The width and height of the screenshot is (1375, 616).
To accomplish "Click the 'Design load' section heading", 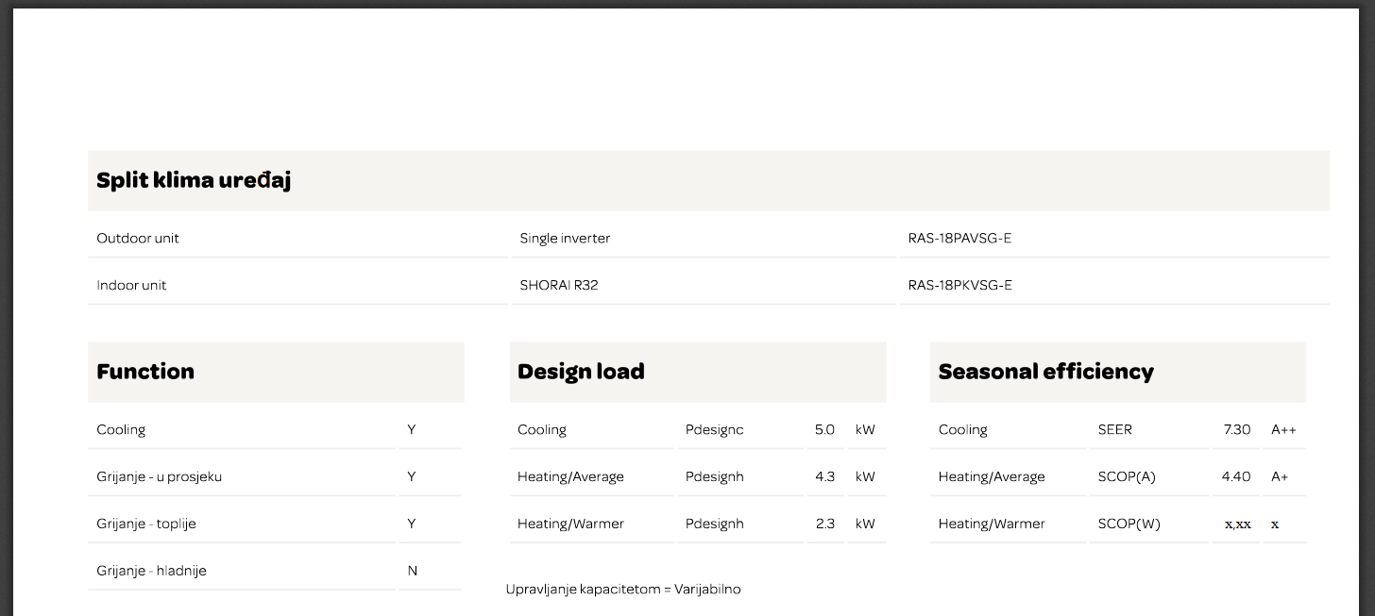I will 581,372.
